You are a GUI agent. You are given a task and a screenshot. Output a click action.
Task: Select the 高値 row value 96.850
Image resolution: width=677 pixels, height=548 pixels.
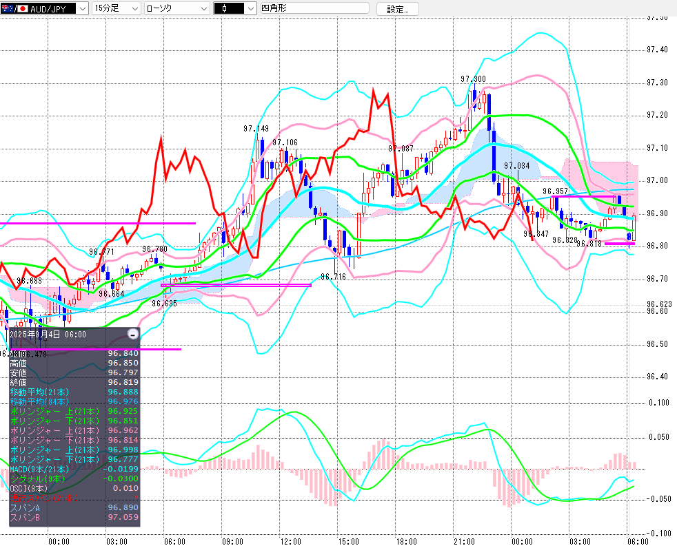pos(123,363)
